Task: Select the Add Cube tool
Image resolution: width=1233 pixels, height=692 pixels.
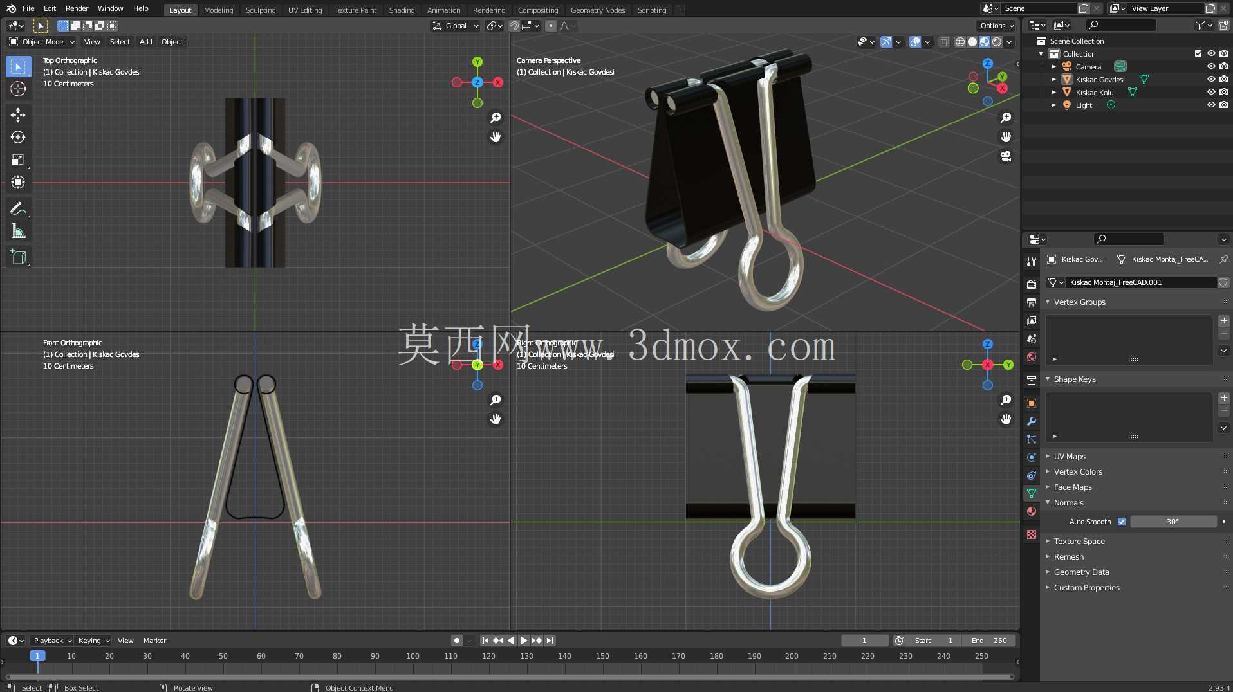Action: tap(18, 257)
